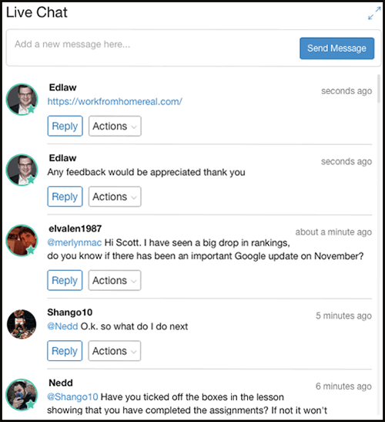This screenshot has width=385, height=422.
Task: Reply to elvalen1987's rankings message
Action: (65, 280)
